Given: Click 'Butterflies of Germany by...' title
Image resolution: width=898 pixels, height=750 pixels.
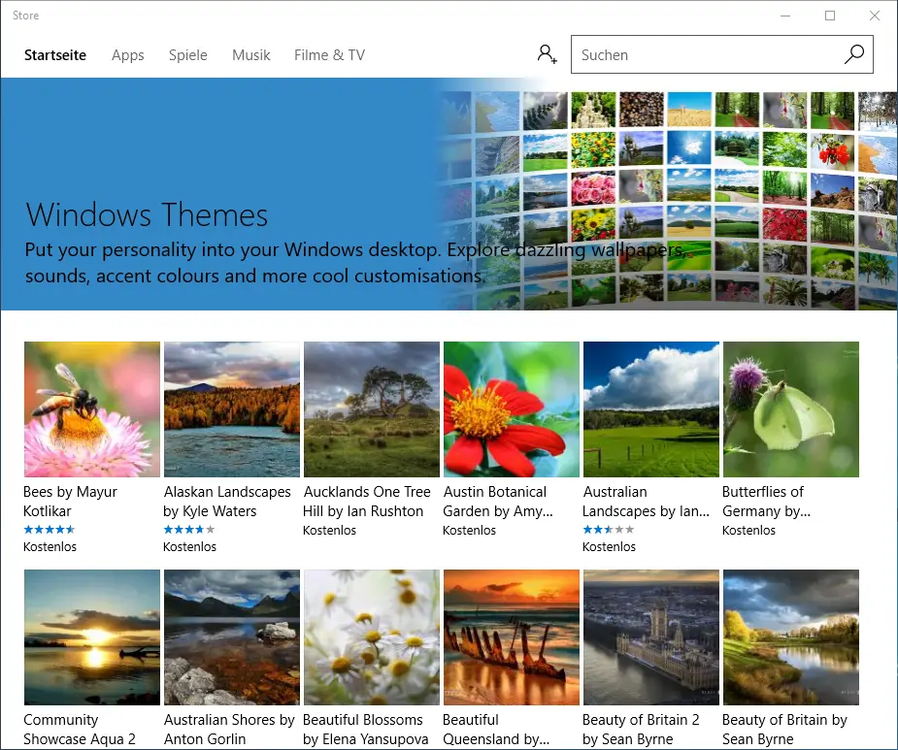Looking at the screenshot, I should (x=766, y=502).
